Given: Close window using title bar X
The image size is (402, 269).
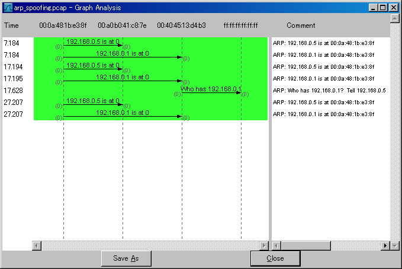Looking at the screenshot, I should 393,8.
